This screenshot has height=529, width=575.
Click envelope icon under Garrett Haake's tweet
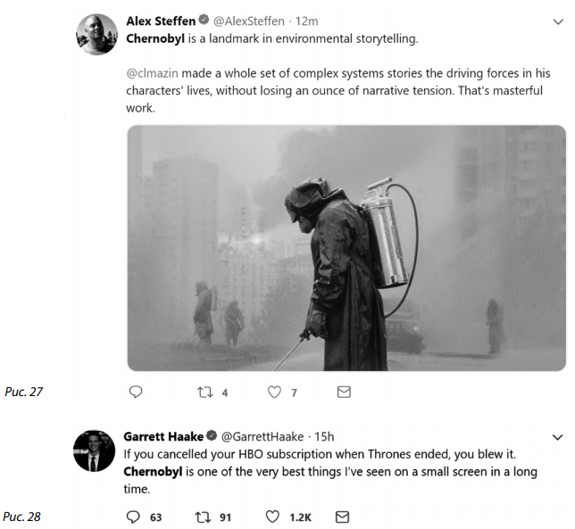pyautogui.click(x=342, y=517)
